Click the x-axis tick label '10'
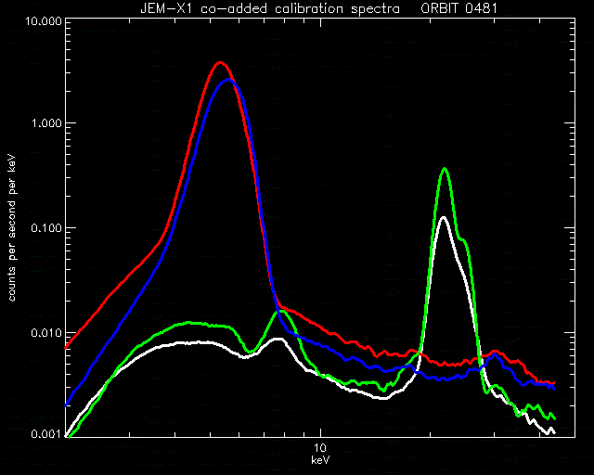The height and width of the screenshot is (475, 594). 320,448
